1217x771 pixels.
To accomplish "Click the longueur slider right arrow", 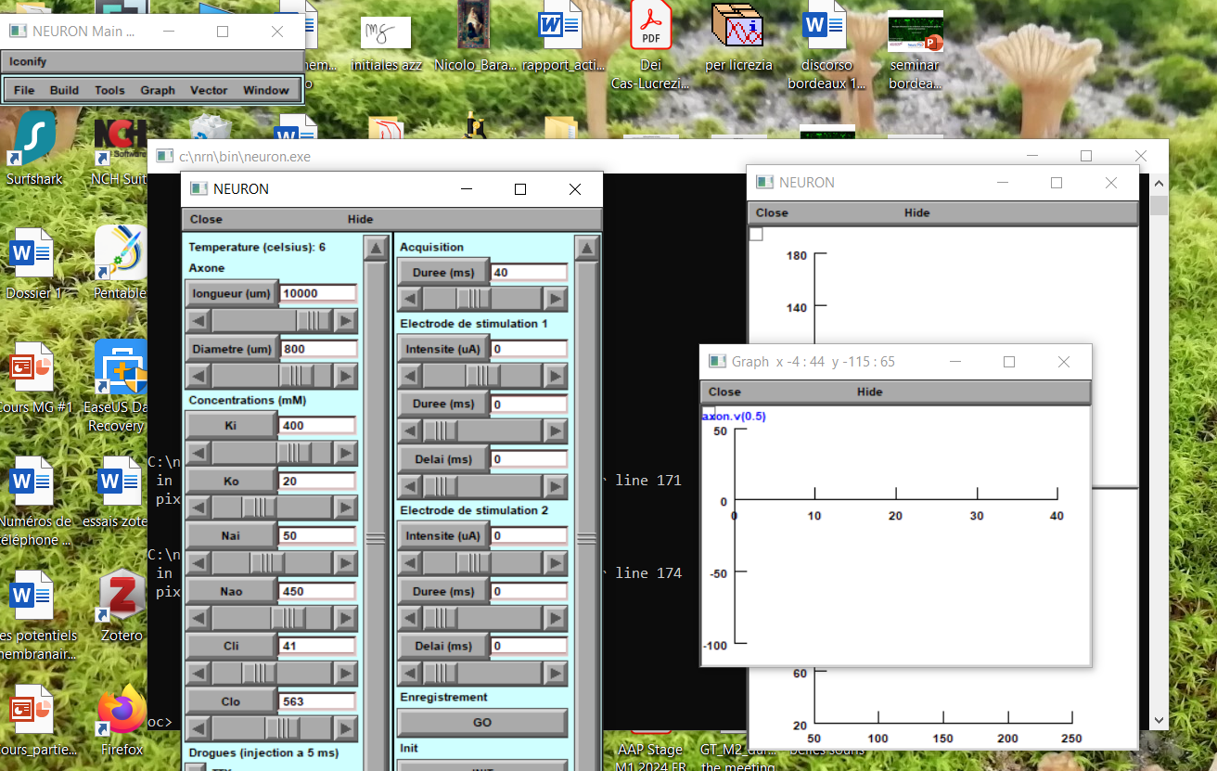I will 346,321.
